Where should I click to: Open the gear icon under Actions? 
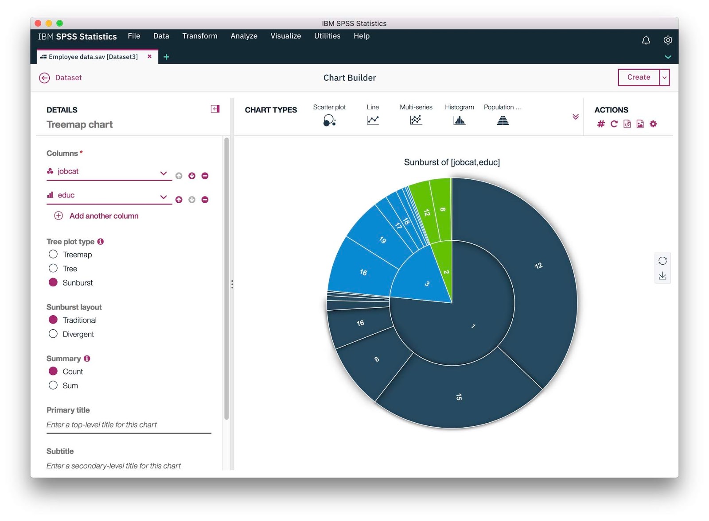tap(653, 124)
